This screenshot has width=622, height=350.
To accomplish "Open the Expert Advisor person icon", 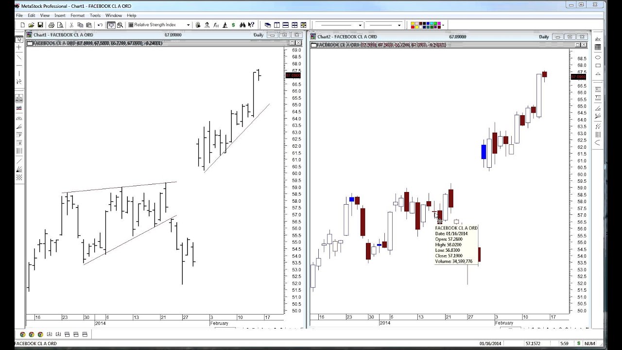I will pos(207,25).
